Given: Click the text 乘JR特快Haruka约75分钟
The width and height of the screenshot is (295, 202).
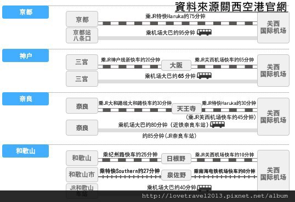Looking at the screenshot, I should tap(175, 16).
